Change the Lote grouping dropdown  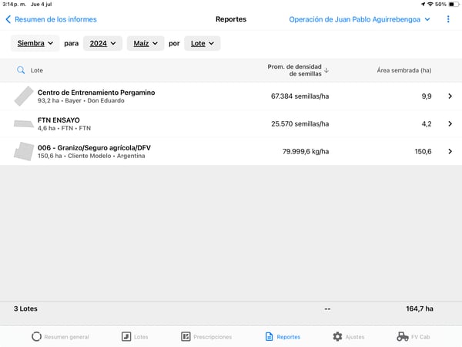click(x=203, y=44)
